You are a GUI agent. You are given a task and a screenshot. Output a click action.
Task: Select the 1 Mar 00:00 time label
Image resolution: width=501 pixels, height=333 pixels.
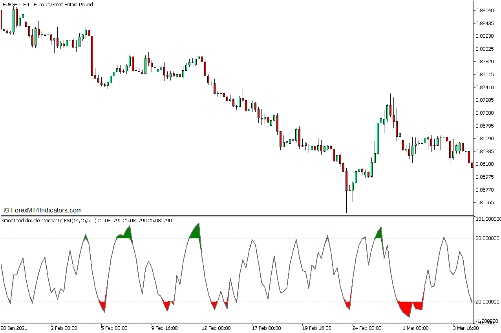point(415,328)
